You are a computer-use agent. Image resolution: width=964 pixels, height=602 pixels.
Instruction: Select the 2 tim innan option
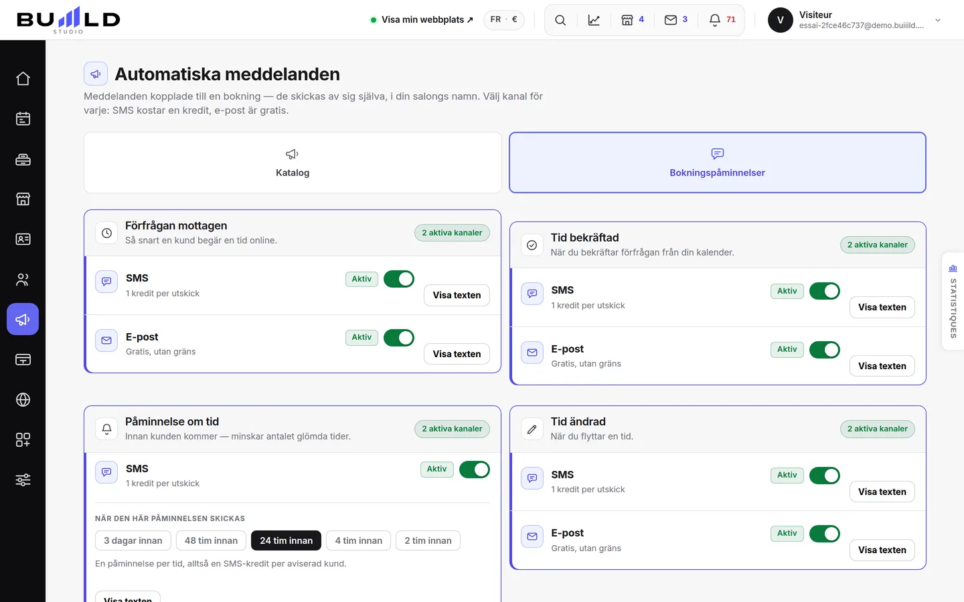428,540
